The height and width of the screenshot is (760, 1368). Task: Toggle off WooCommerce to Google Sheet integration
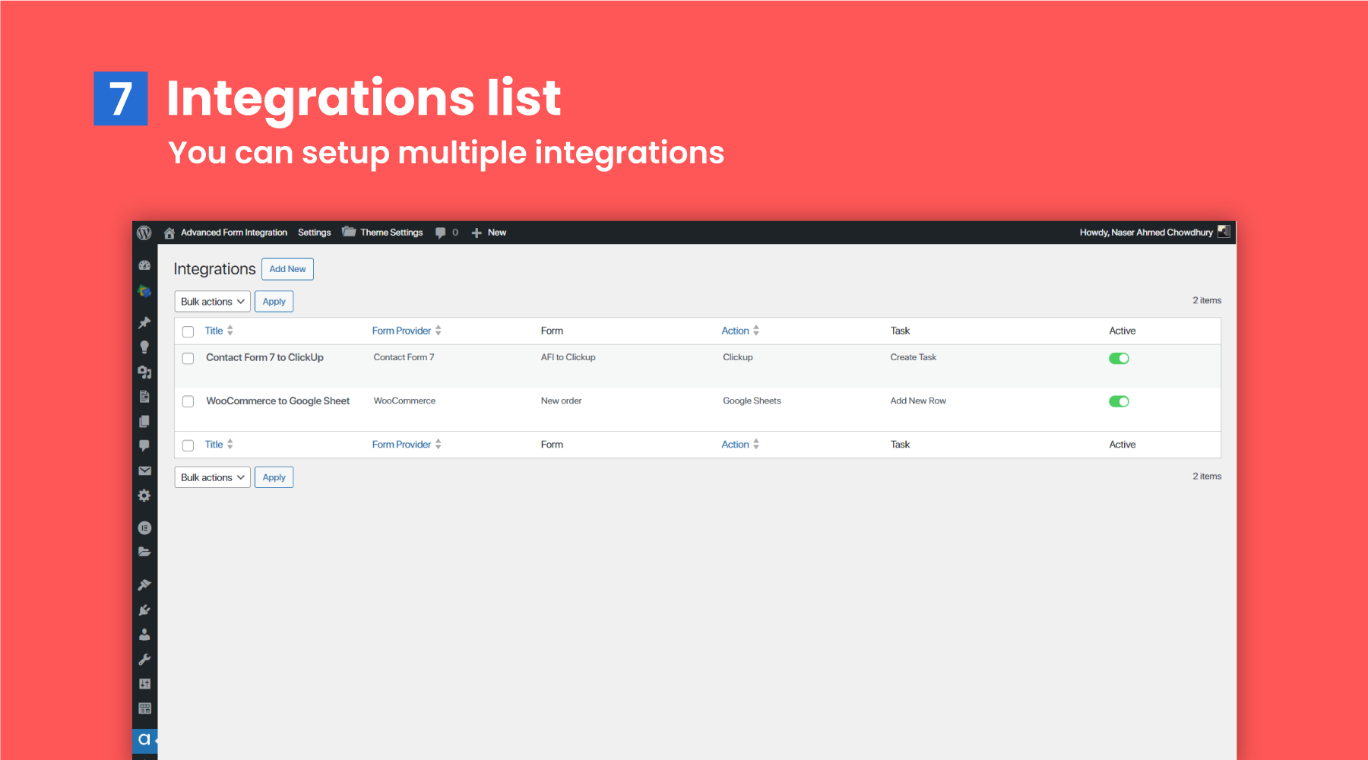point(1119,401)
